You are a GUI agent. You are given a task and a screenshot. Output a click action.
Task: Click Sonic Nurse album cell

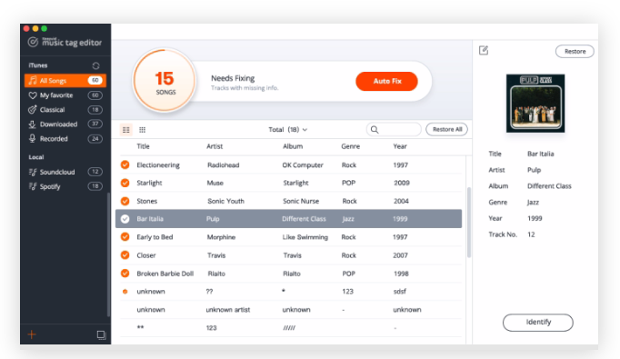tap(301, 201)
